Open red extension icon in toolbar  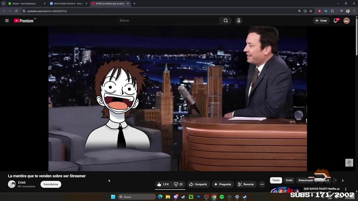click(320, 11)
